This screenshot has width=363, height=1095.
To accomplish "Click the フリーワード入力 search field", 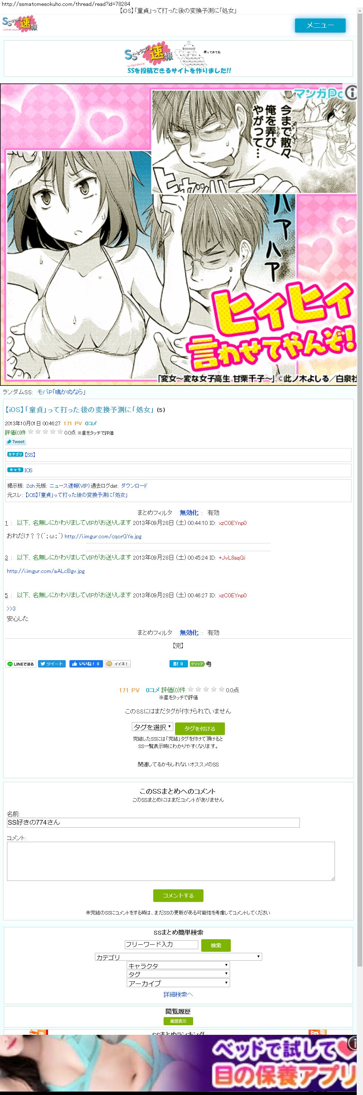I will tap(161, 944).
